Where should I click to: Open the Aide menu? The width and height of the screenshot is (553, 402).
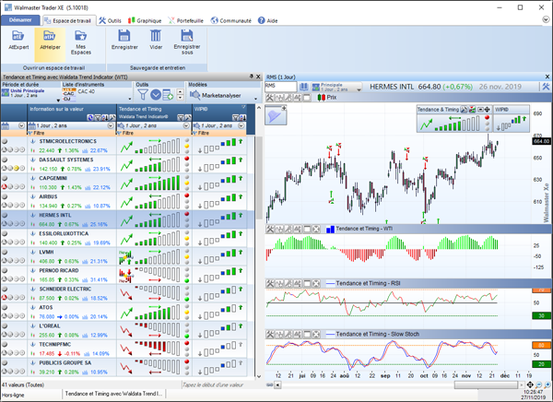pos(267,20)
